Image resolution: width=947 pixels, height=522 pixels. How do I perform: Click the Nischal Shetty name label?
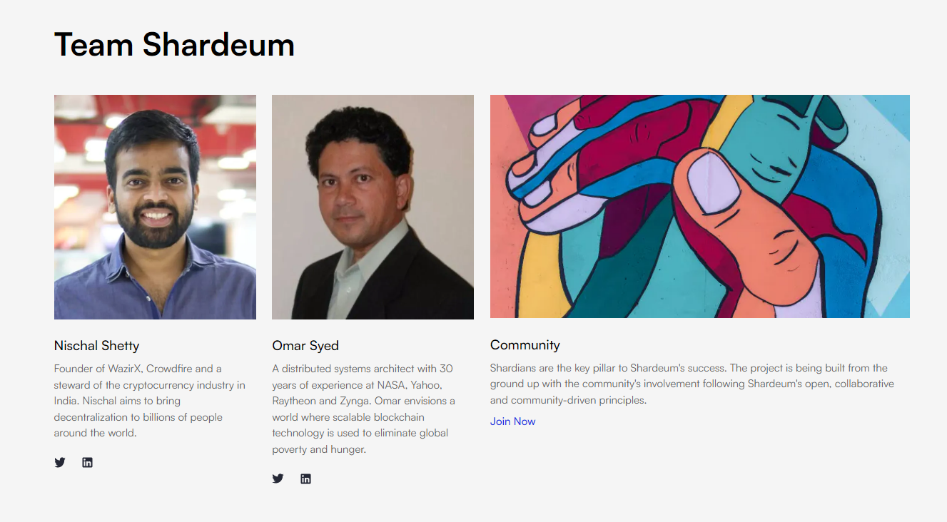pos(96,346)
